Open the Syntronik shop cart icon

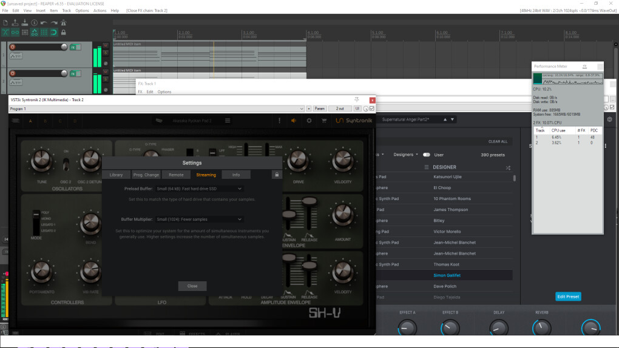coord(324,121)
